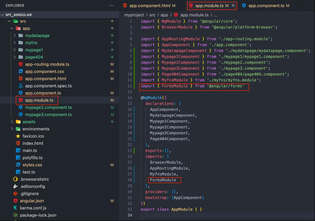This screenshot has width=315, height=221.
Task: Click the Angular icon in the breadcrumb bar
Action: (176, 16)
